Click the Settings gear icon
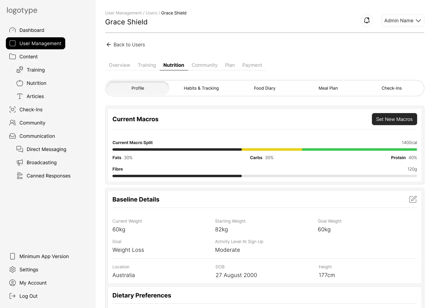The height and width of the screenshot is (308, 434). 12,269
